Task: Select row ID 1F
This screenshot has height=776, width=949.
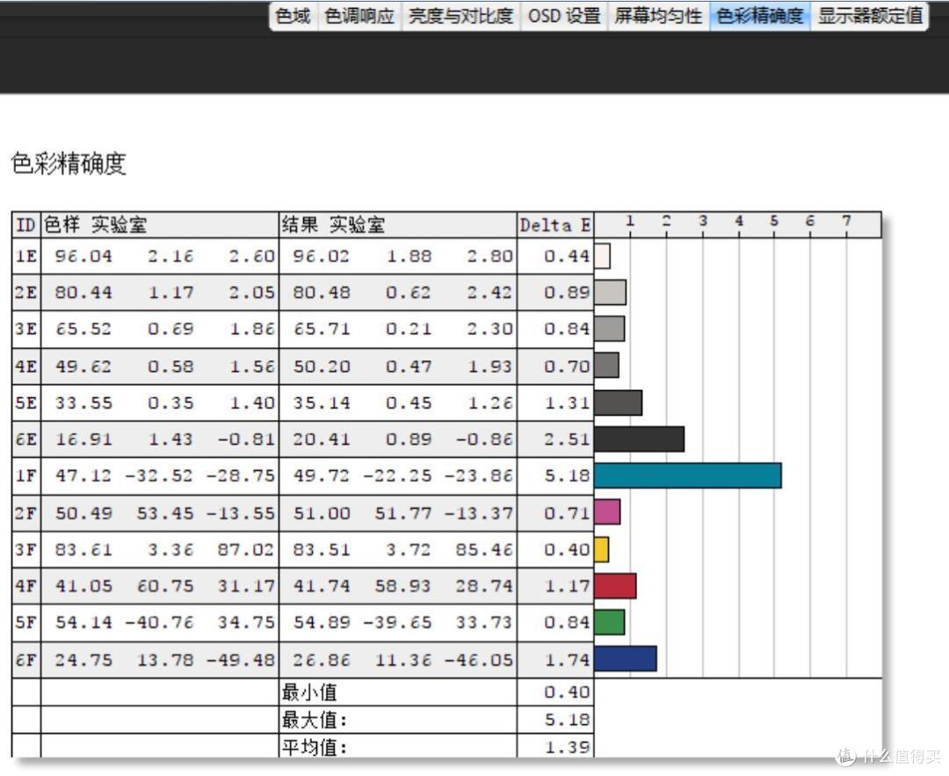Action: 26,475
